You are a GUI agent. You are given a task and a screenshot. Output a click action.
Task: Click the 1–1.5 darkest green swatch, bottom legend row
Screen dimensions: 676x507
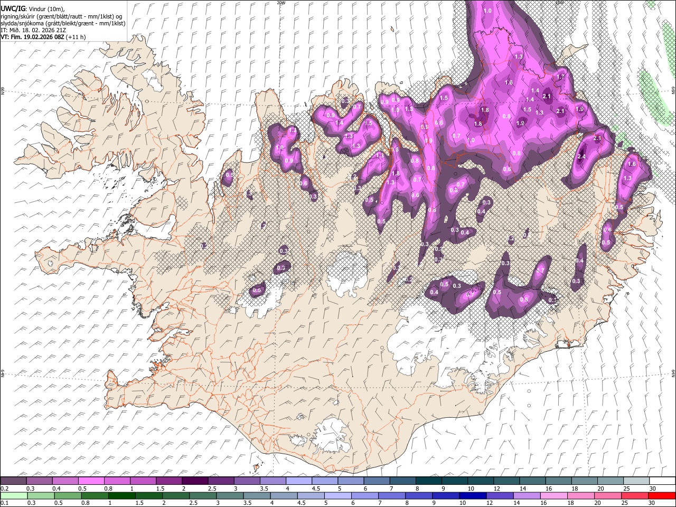point(122,495)
